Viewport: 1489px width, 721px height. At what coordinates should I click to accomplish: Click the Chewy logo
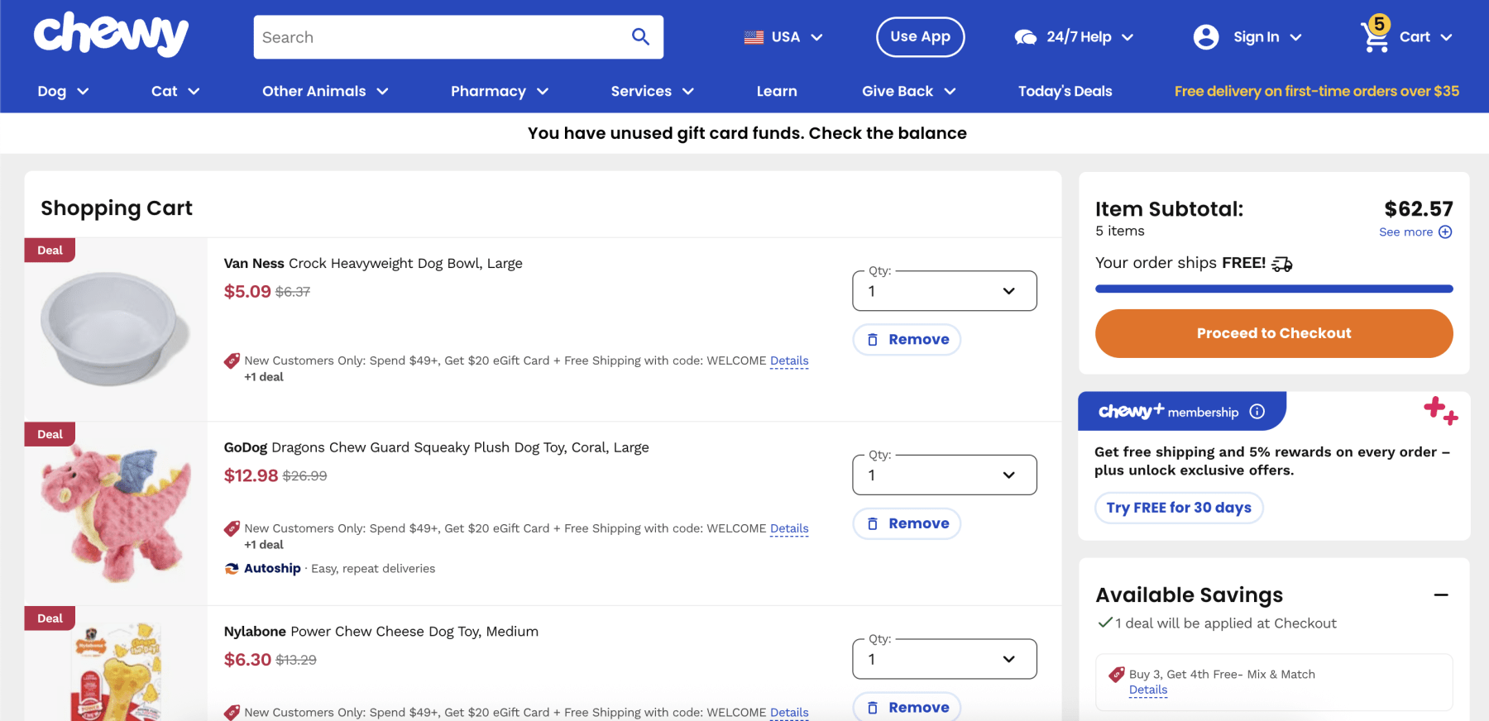point(111,36)
